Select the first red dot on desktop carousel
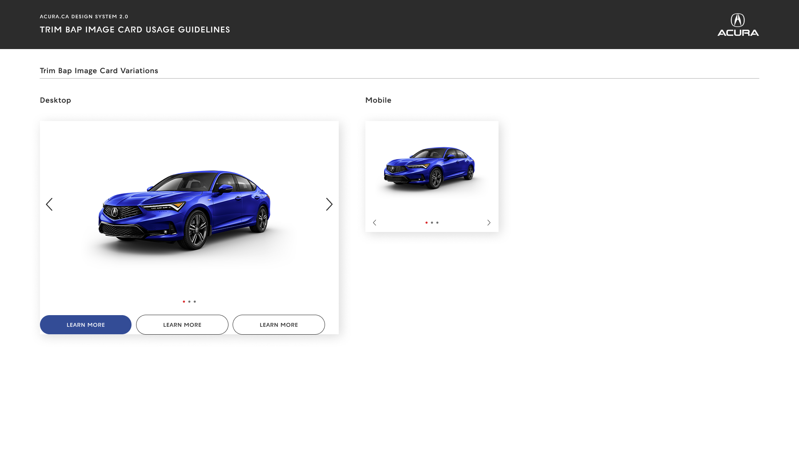The height and width of the screenshot is (449, 799). coord(184,302)
